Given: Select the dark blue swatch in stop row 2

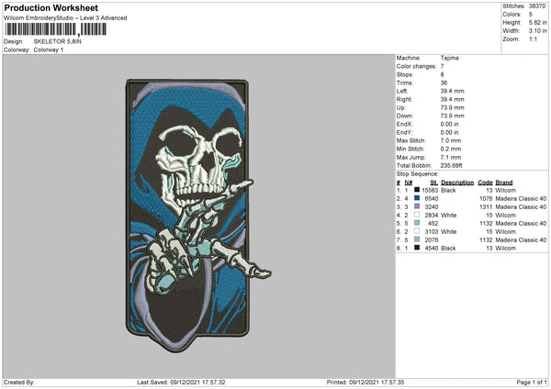Looking at the screenshot, I should pos(417,198).
